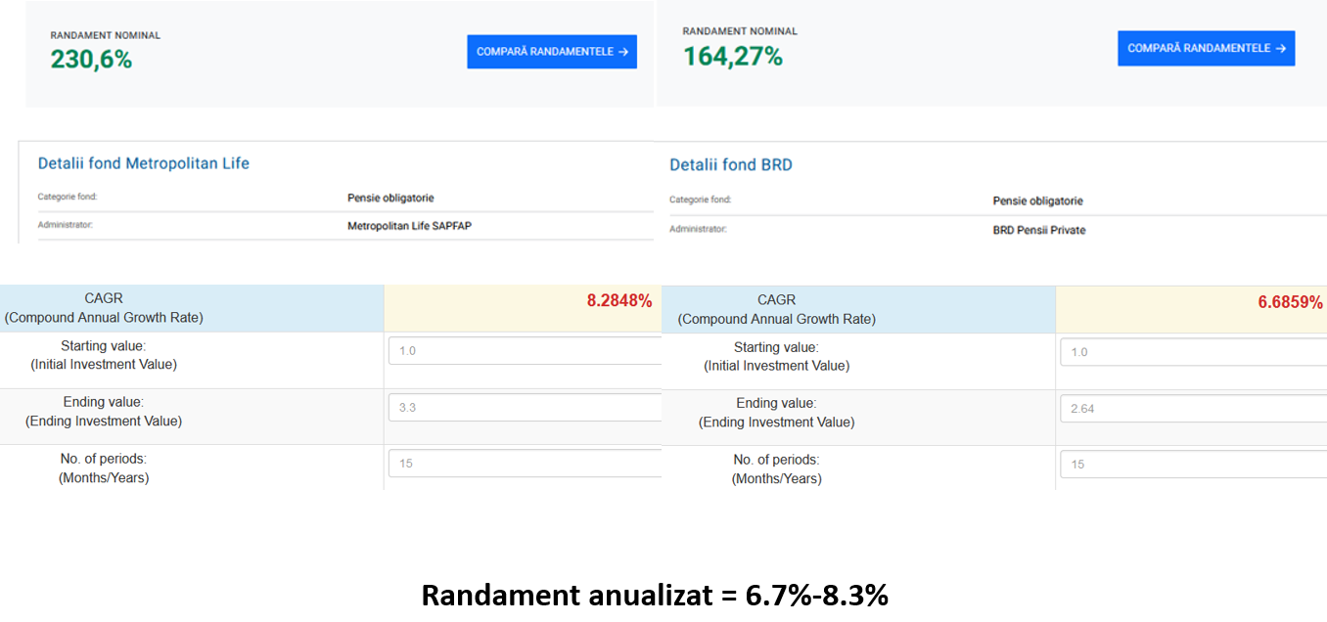This screenshot has width=1327, height=622.
Task: Click Pensie obligatorie under BRD details
Action: (x=1037, y=200)
